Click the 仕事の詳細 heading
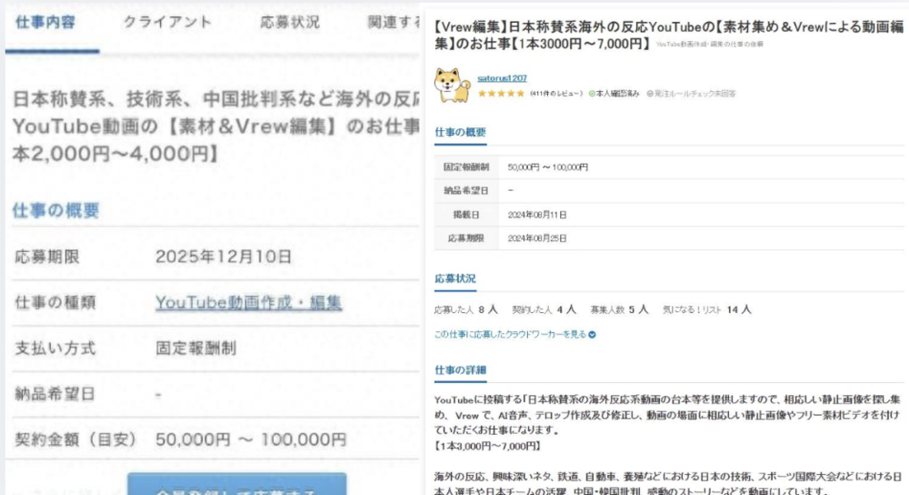Viewport: 909px width, 495px height. pos(460,370)
